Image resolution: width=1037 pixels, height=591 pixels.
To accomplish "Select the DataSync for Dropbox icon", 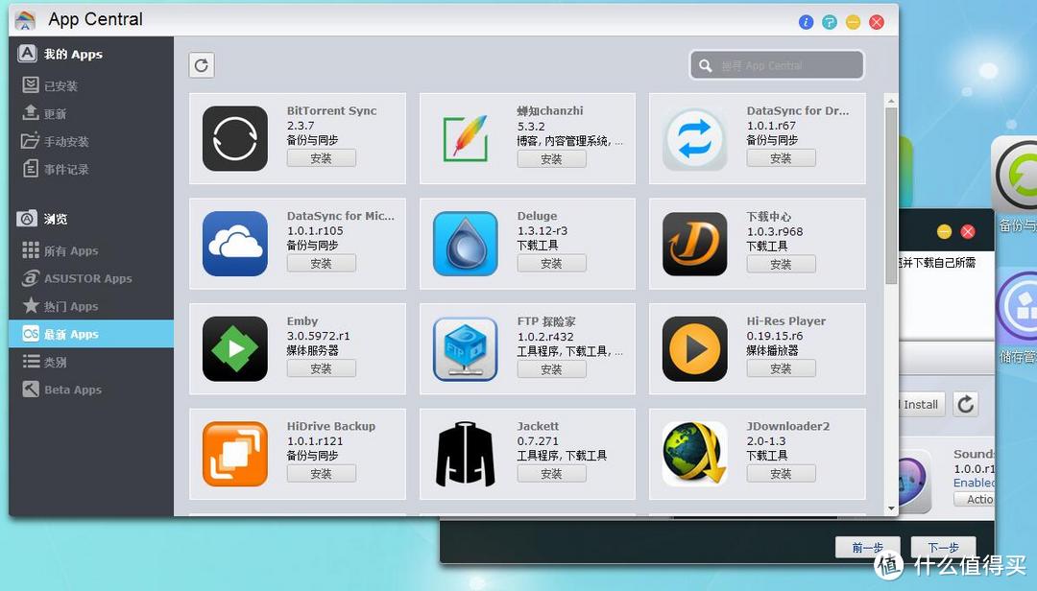I will pyautogui.click(x=694, y=139).
